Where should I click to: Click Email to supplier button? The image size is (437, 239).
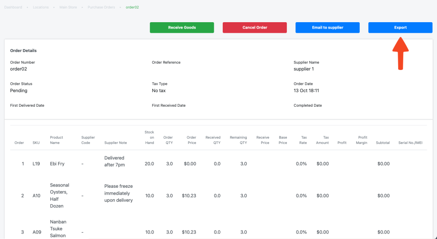[x=327, y=27]
